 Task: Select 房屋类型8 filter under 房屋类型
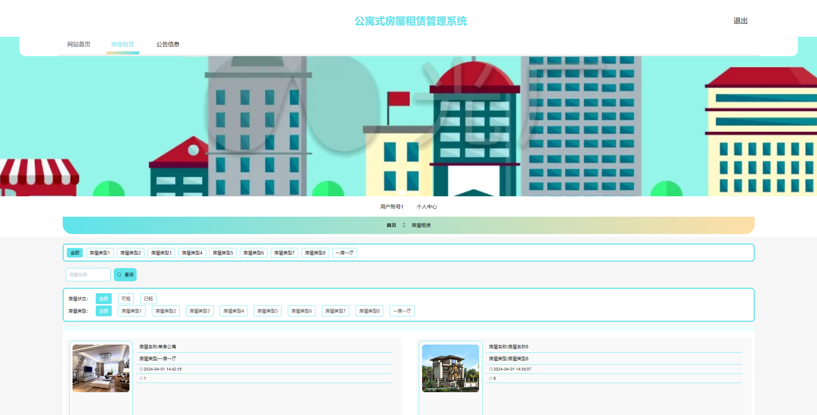coord(369,311)
